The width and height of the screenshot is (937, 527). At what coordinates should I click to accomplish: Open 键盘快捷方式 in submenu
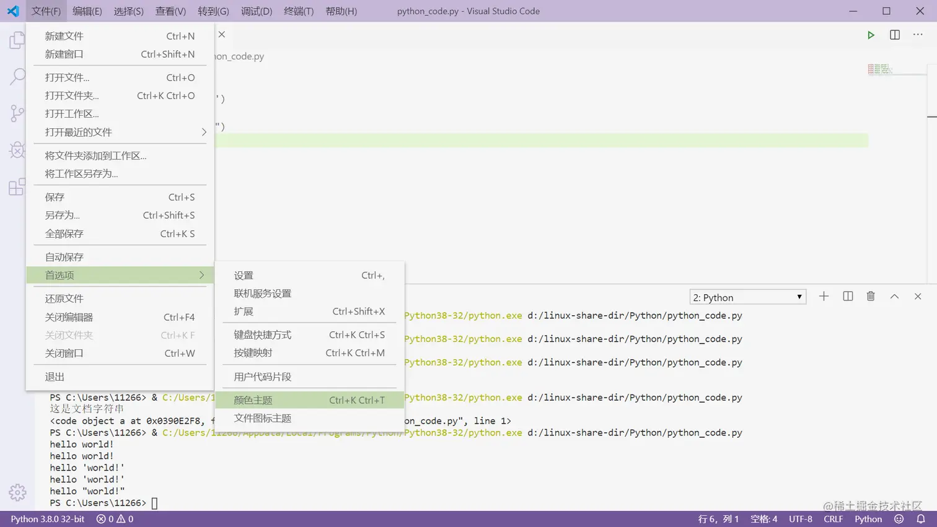click(309, 334)
